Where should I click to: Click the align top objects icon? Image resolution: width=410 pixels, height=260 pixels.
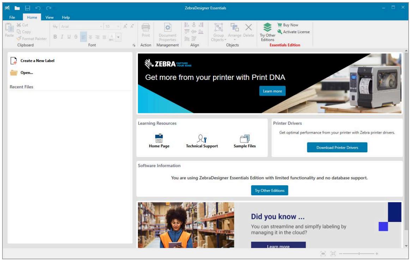187,32
